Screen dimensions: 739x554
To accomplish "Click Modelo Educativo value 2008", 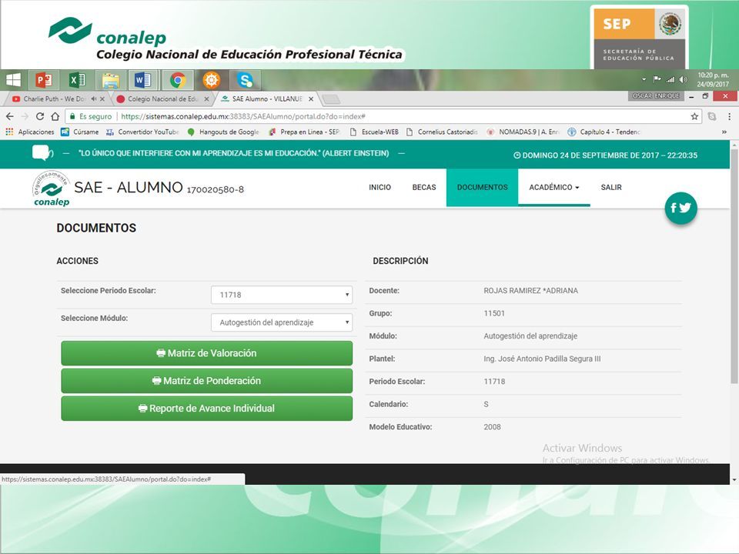I will click(492, 427).
